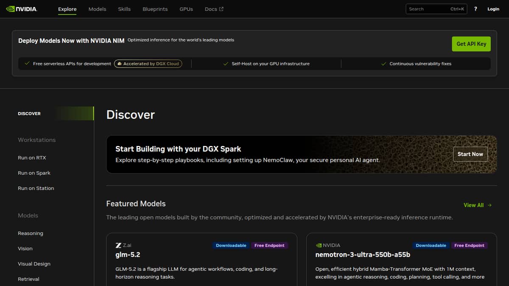Open the glm-5.2 model title
This screenshot has height=286, width=509.
pyautogui.click(x=128, y=255)
